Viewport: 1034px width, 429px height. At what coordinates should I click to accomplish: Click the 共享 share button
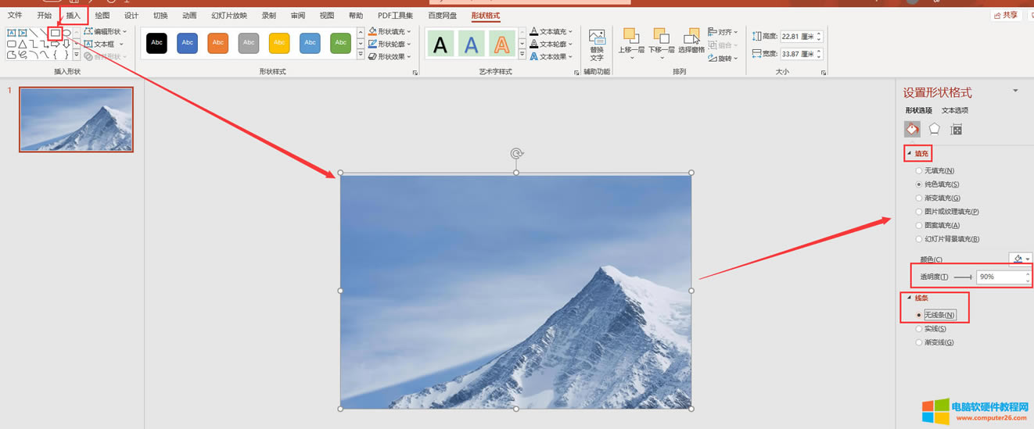coord(1006,15)
